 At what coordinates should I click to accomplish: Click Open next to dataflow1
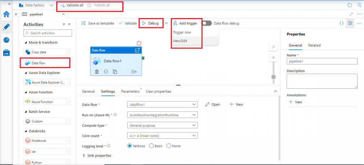(x=213, y=105)
